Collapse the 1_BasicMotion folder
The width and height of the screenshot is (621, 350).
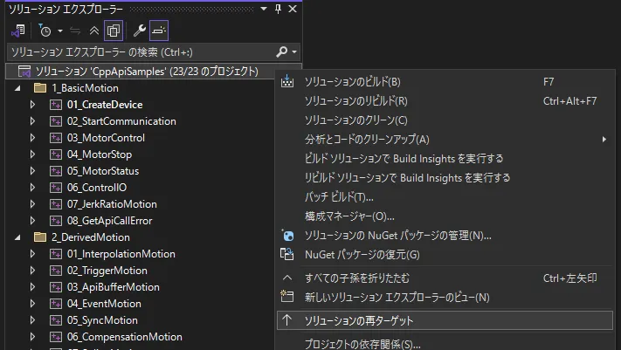pos(18,88)
